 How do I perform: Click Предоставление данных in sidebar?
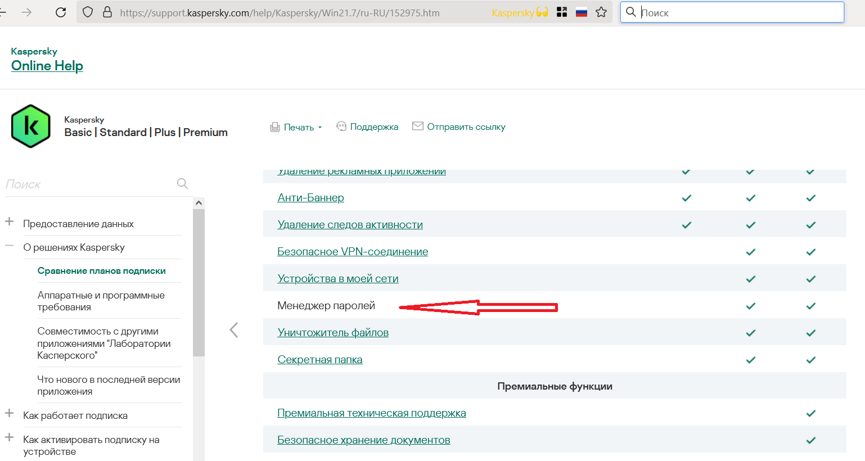78,224
